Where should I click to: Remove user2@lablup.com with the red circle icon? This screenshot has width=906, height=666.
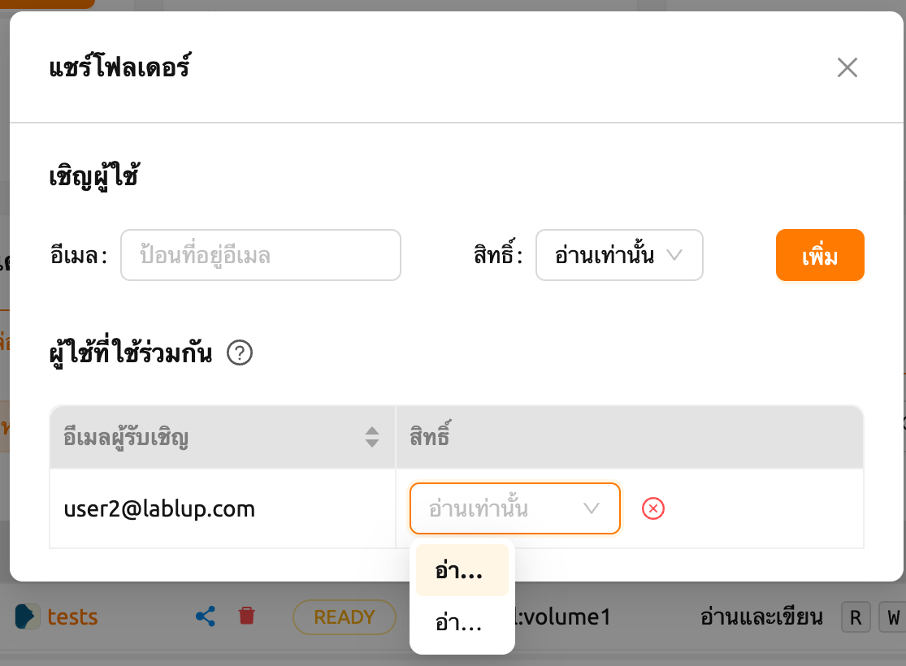click(653, 508)
